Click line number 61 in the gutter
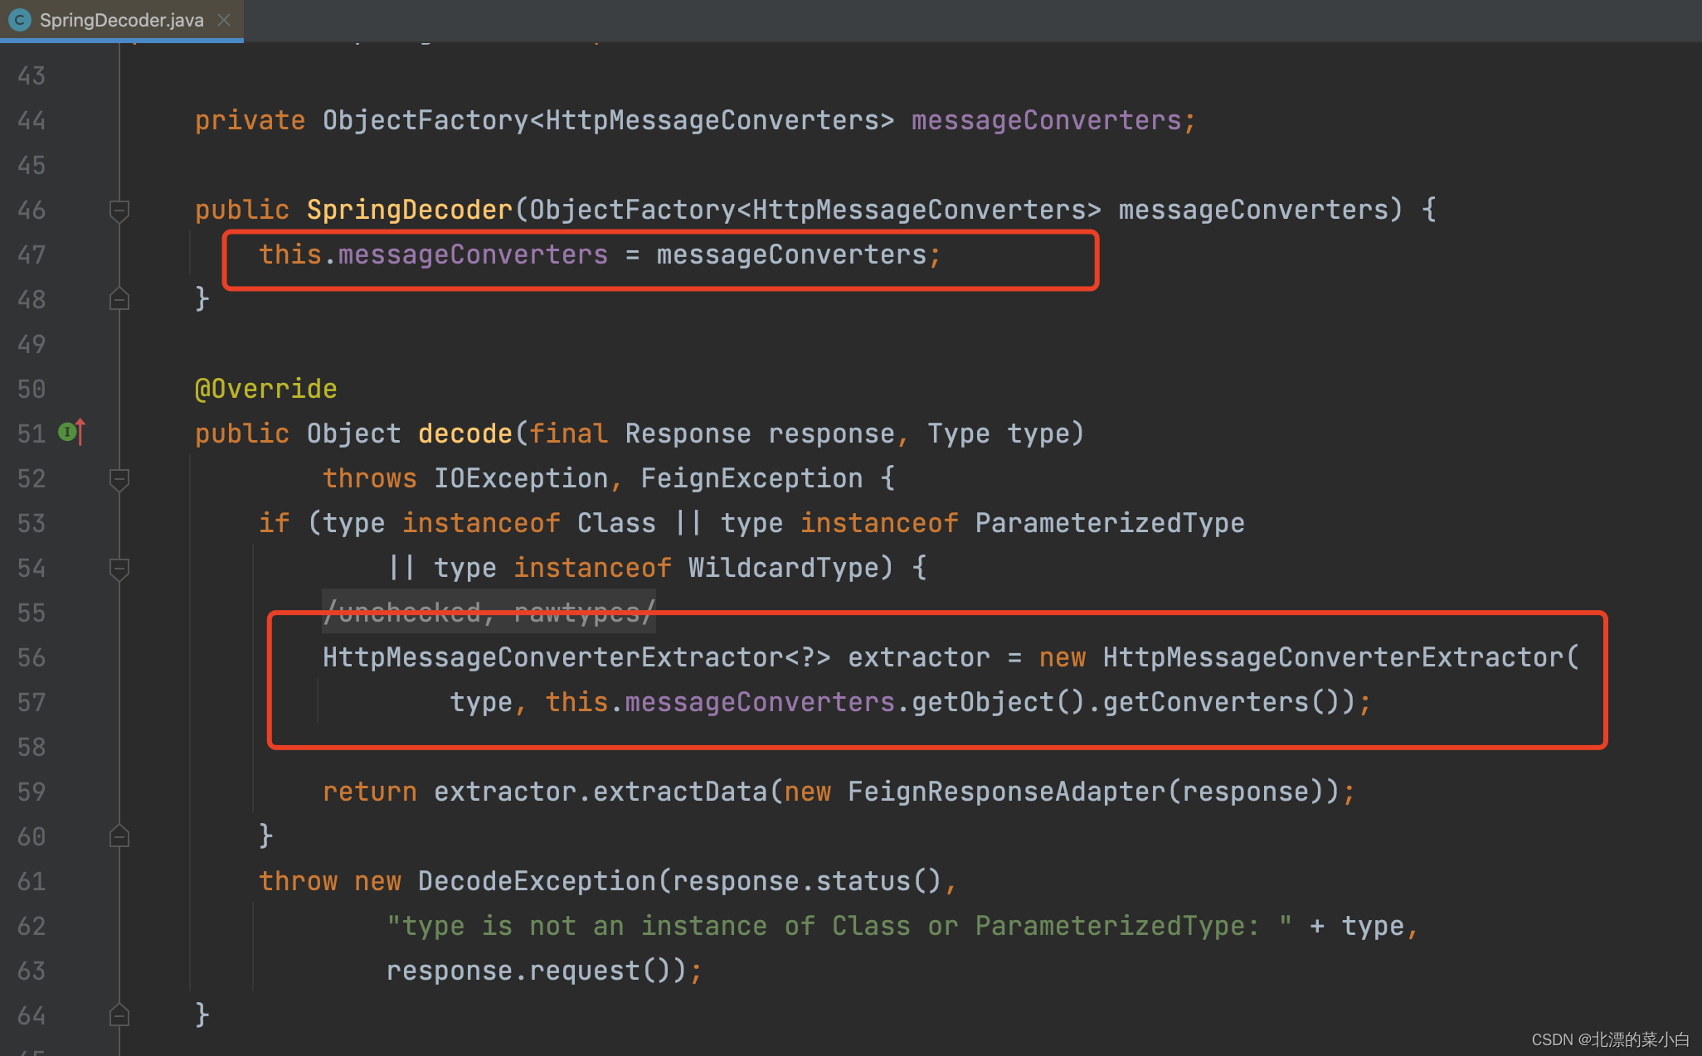1702x1056 pixels. tap(32, 882)
